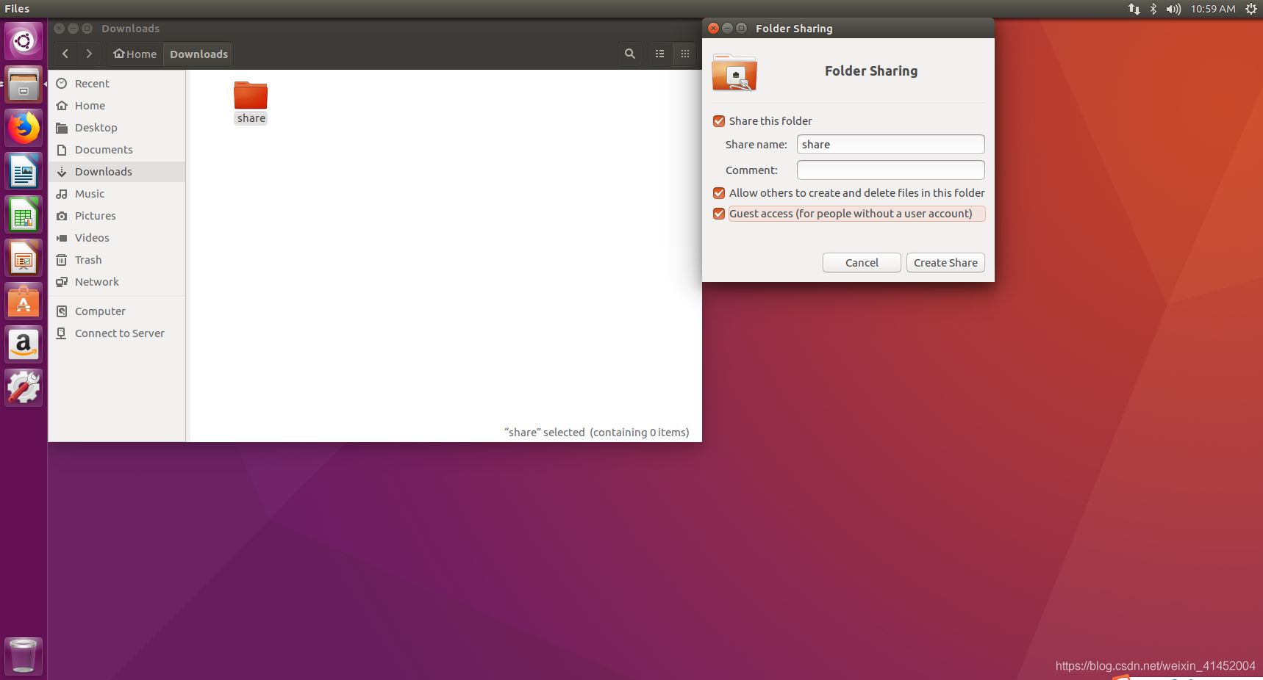Open the Bluetooth indicator menu
1263x680 pixels.
point(1153,9)
